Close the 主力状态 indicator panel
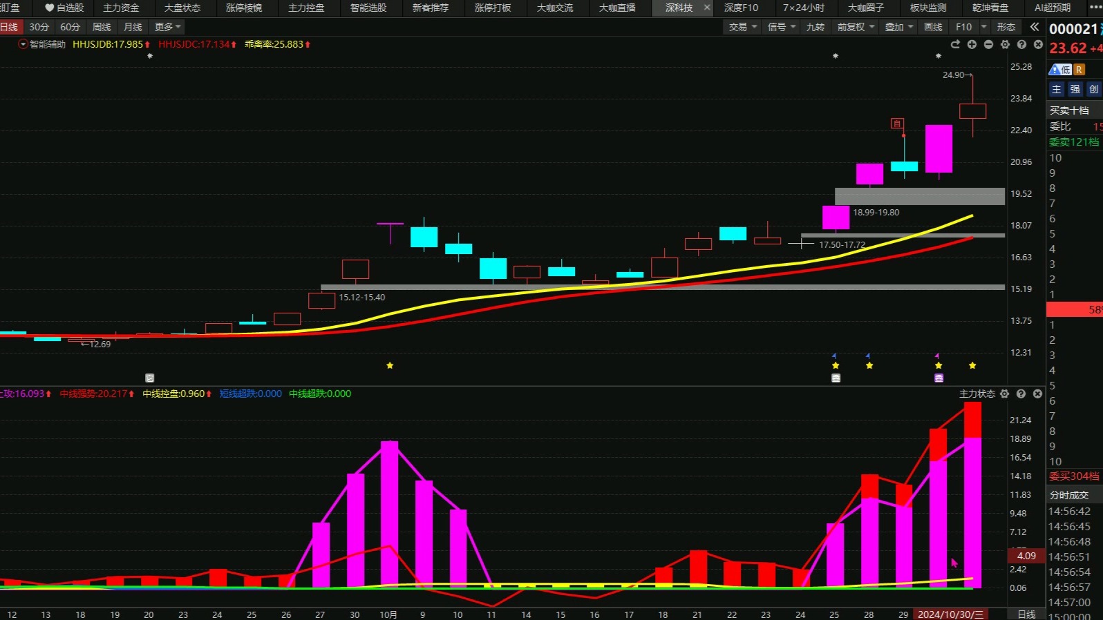 click(x=1037, y=394)
